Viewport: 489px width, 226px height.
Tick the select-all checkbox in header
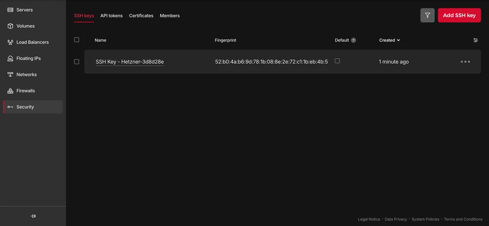(x=76, y=40)
